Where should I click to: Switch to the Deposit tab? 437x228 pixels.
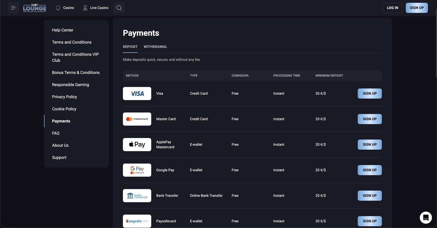tap(130, 47)
